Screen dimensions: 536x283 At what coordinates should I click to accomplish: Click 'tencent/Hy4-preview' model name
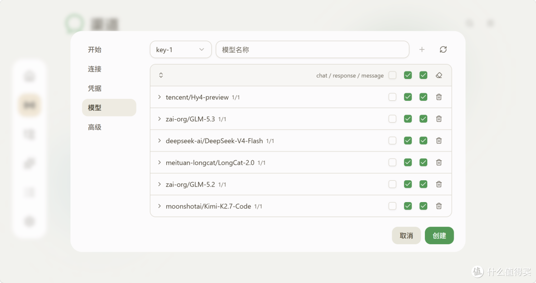pos(197,97)
